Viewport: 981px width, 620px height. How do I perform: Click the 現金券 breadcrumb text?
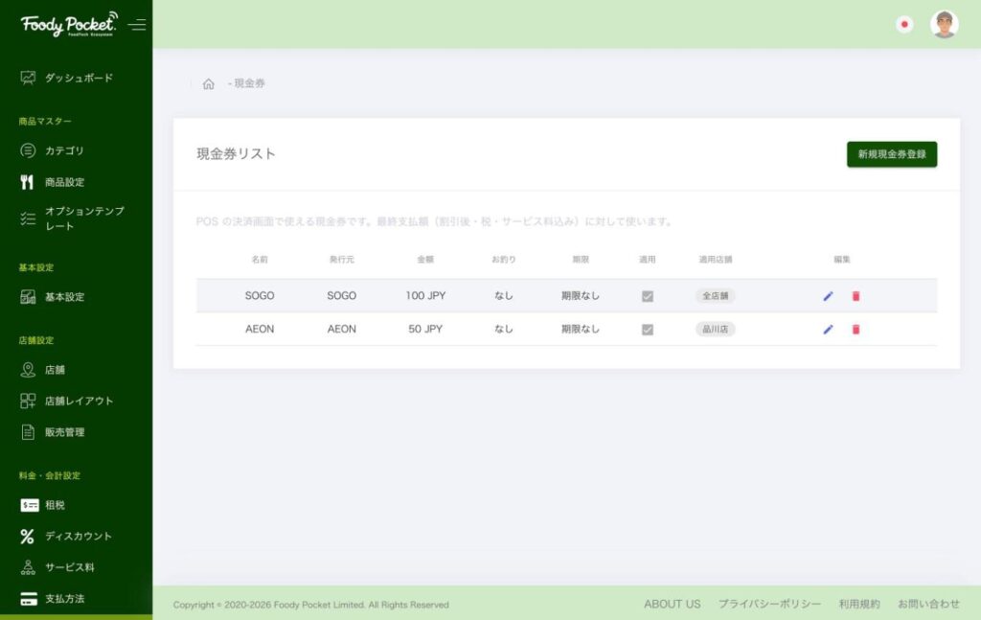pyautogui.click(x=250, y=83)
